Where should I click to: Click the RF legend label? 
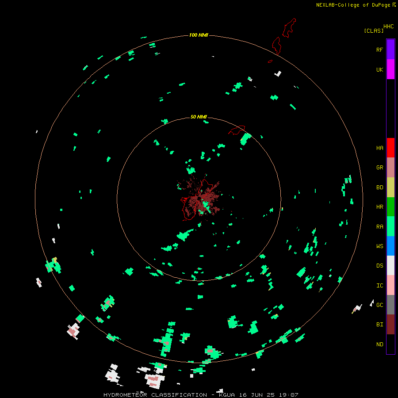379,50
